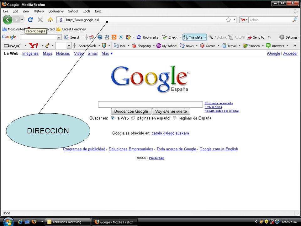Click the Forward navigation arrow

pos(17,20)
